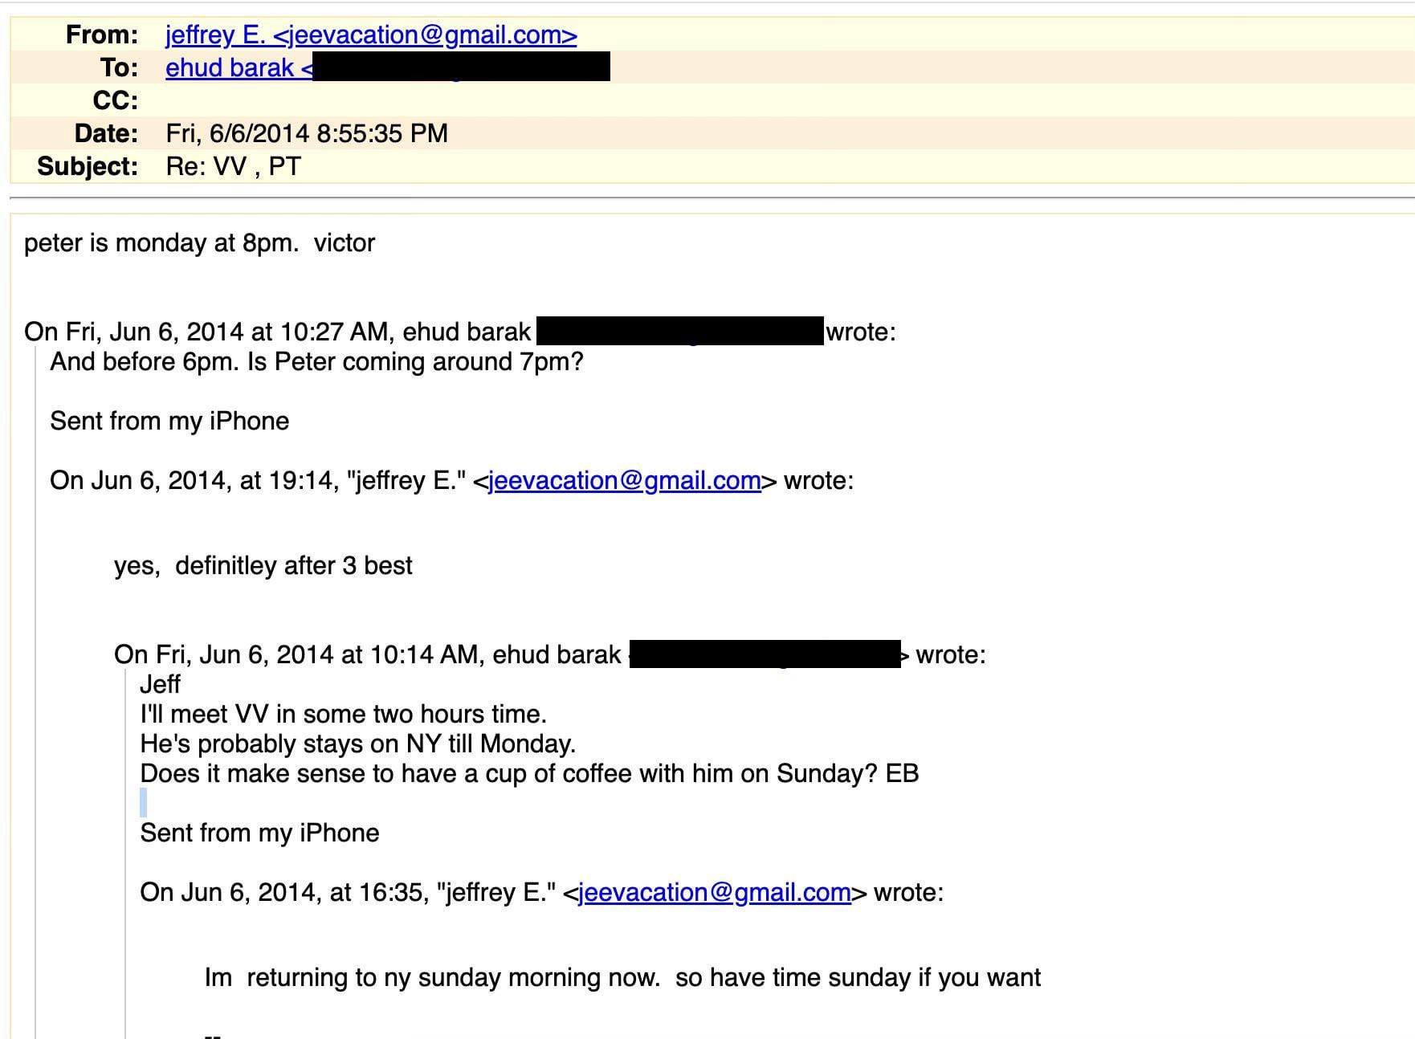The image size is (1415, 1039).
Task: Open jeevacation@gmail.com link in the 16:35 quote header
Action: click(715, 892)
